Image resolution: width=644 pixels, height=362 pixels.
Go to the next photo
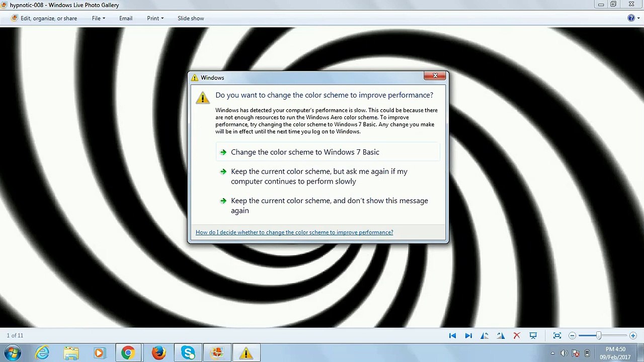click(468, 335)
